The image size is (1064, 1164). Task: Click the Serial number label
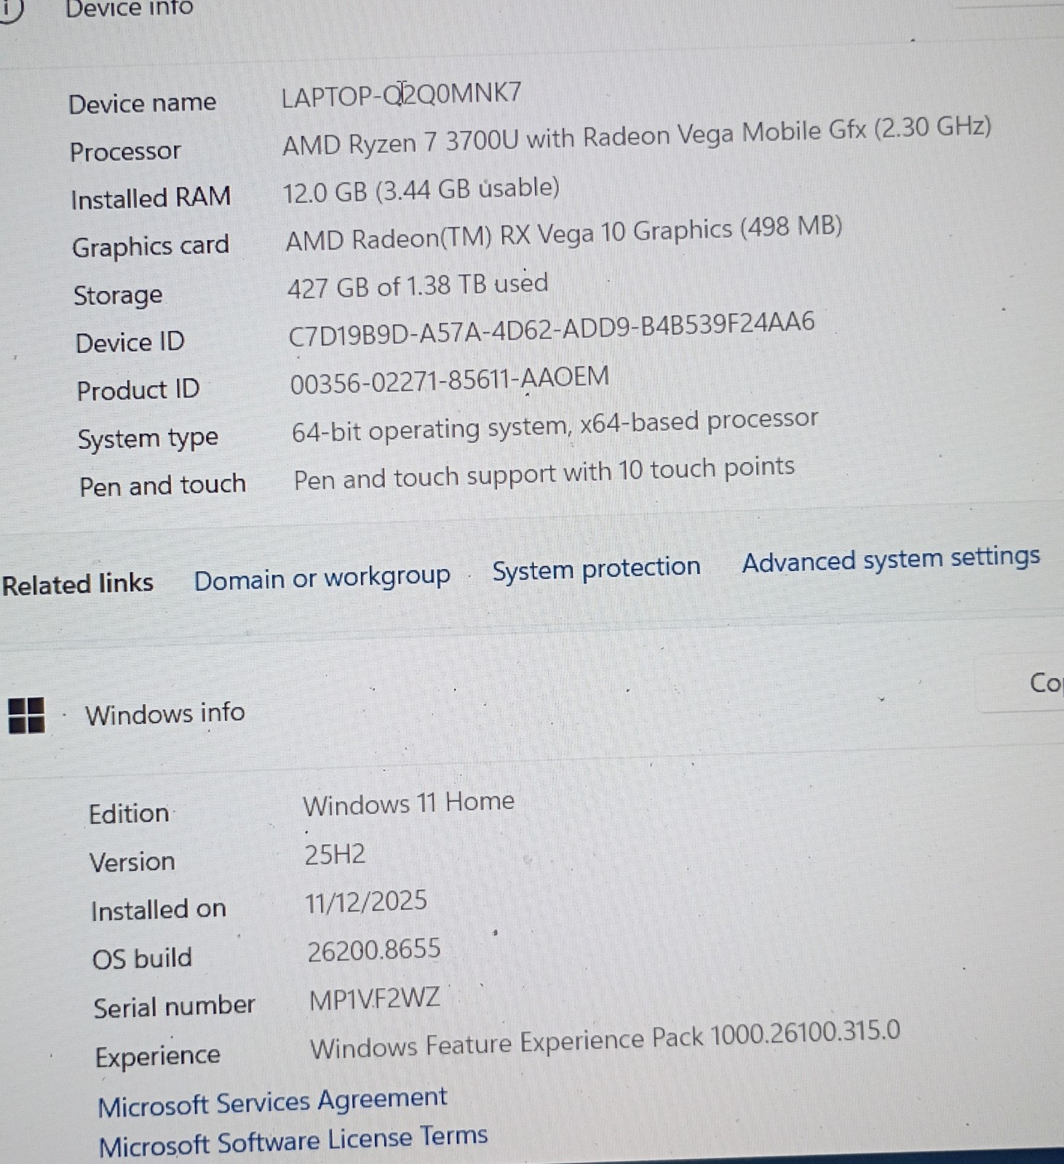point(174,1006)
